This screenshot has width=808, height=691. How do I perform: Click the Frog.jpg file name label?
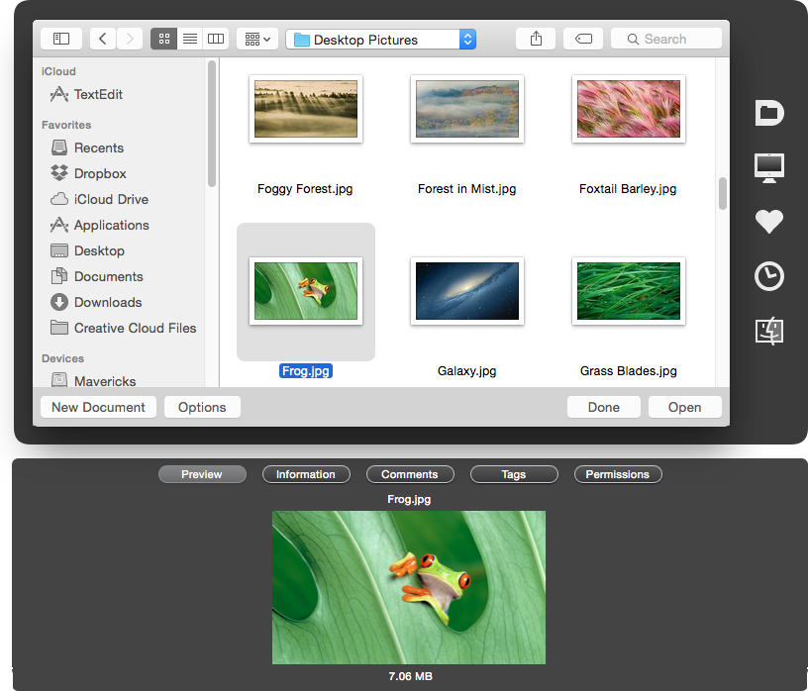click(x=306, y=371)
